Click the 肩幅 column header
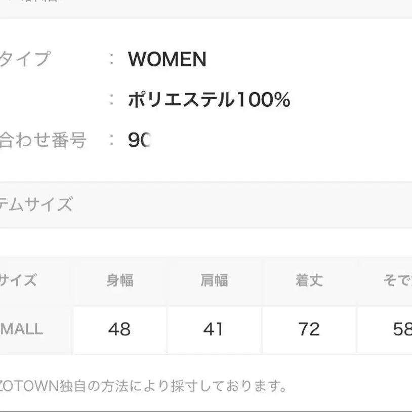This screenshot has width=412, height=412. 214,280
